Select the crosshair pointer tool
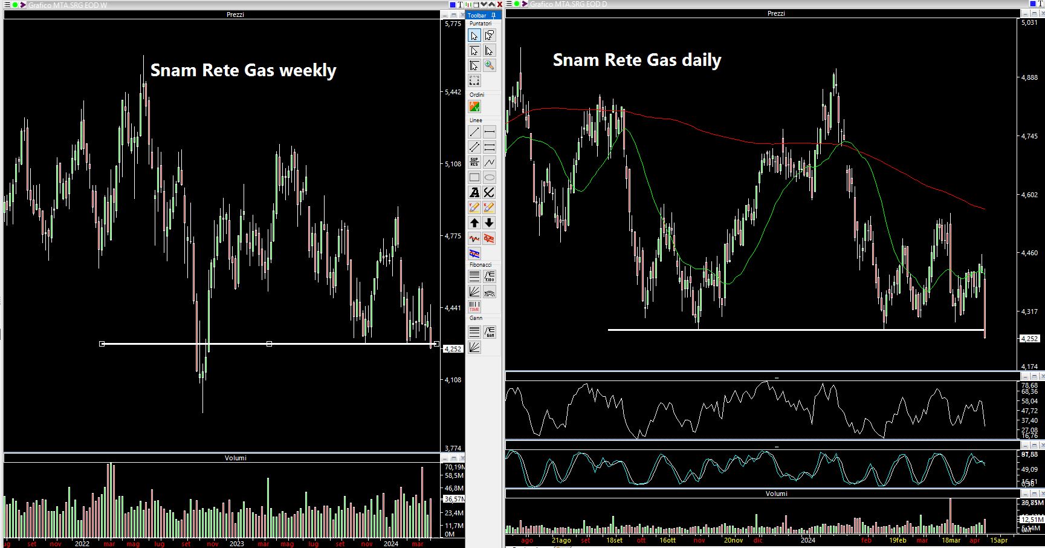The width and height of the screenshot is (1045, 548). (x=474, y=65)
